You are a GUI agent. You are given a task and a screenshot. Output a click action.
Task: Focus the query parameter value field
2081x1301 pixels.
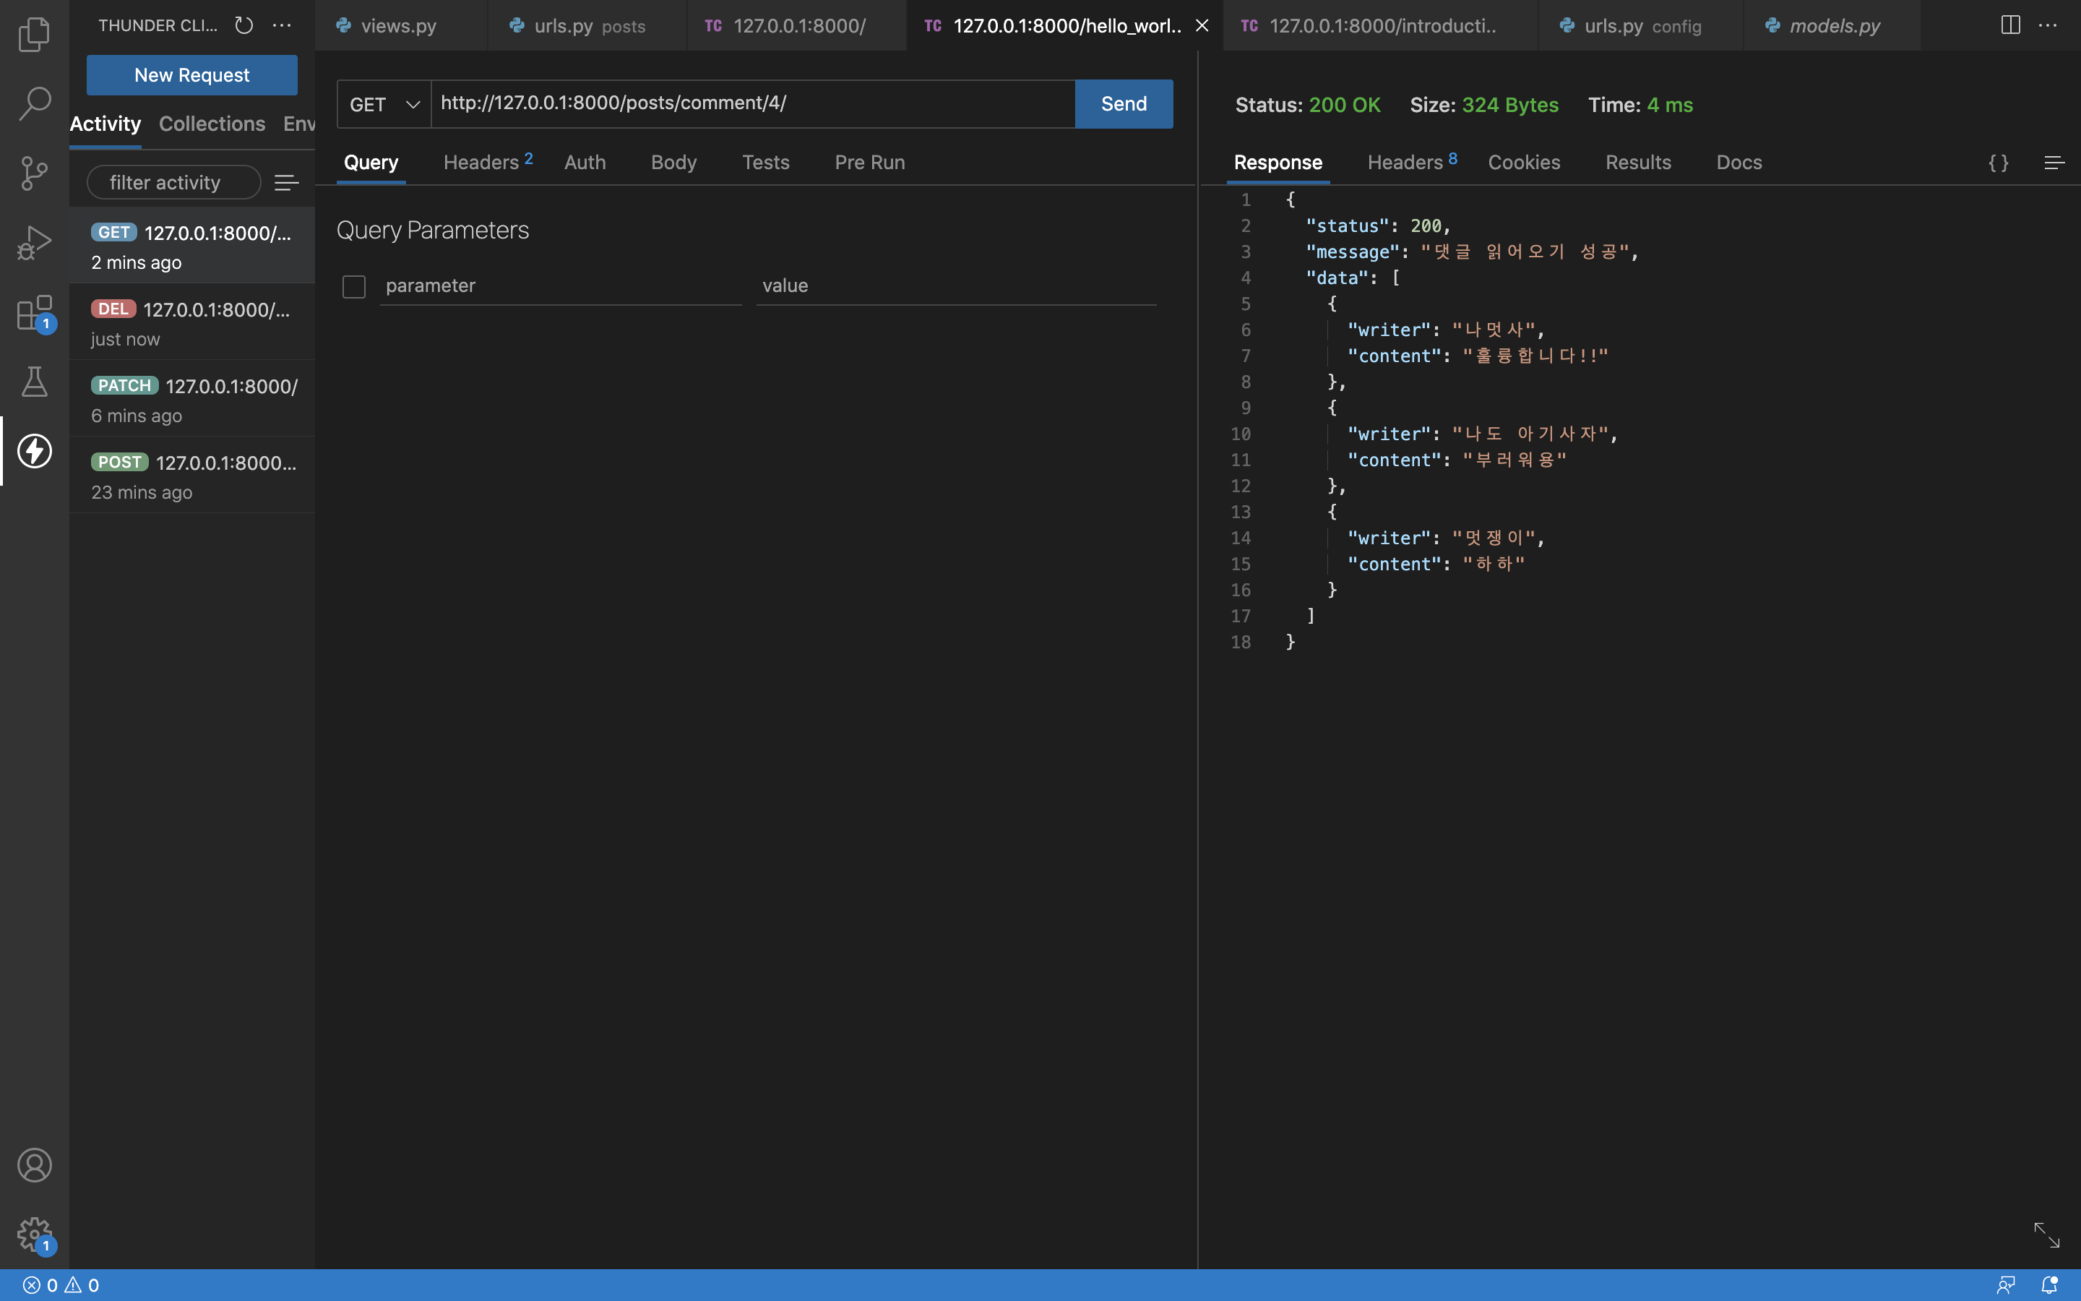(956, 285)
